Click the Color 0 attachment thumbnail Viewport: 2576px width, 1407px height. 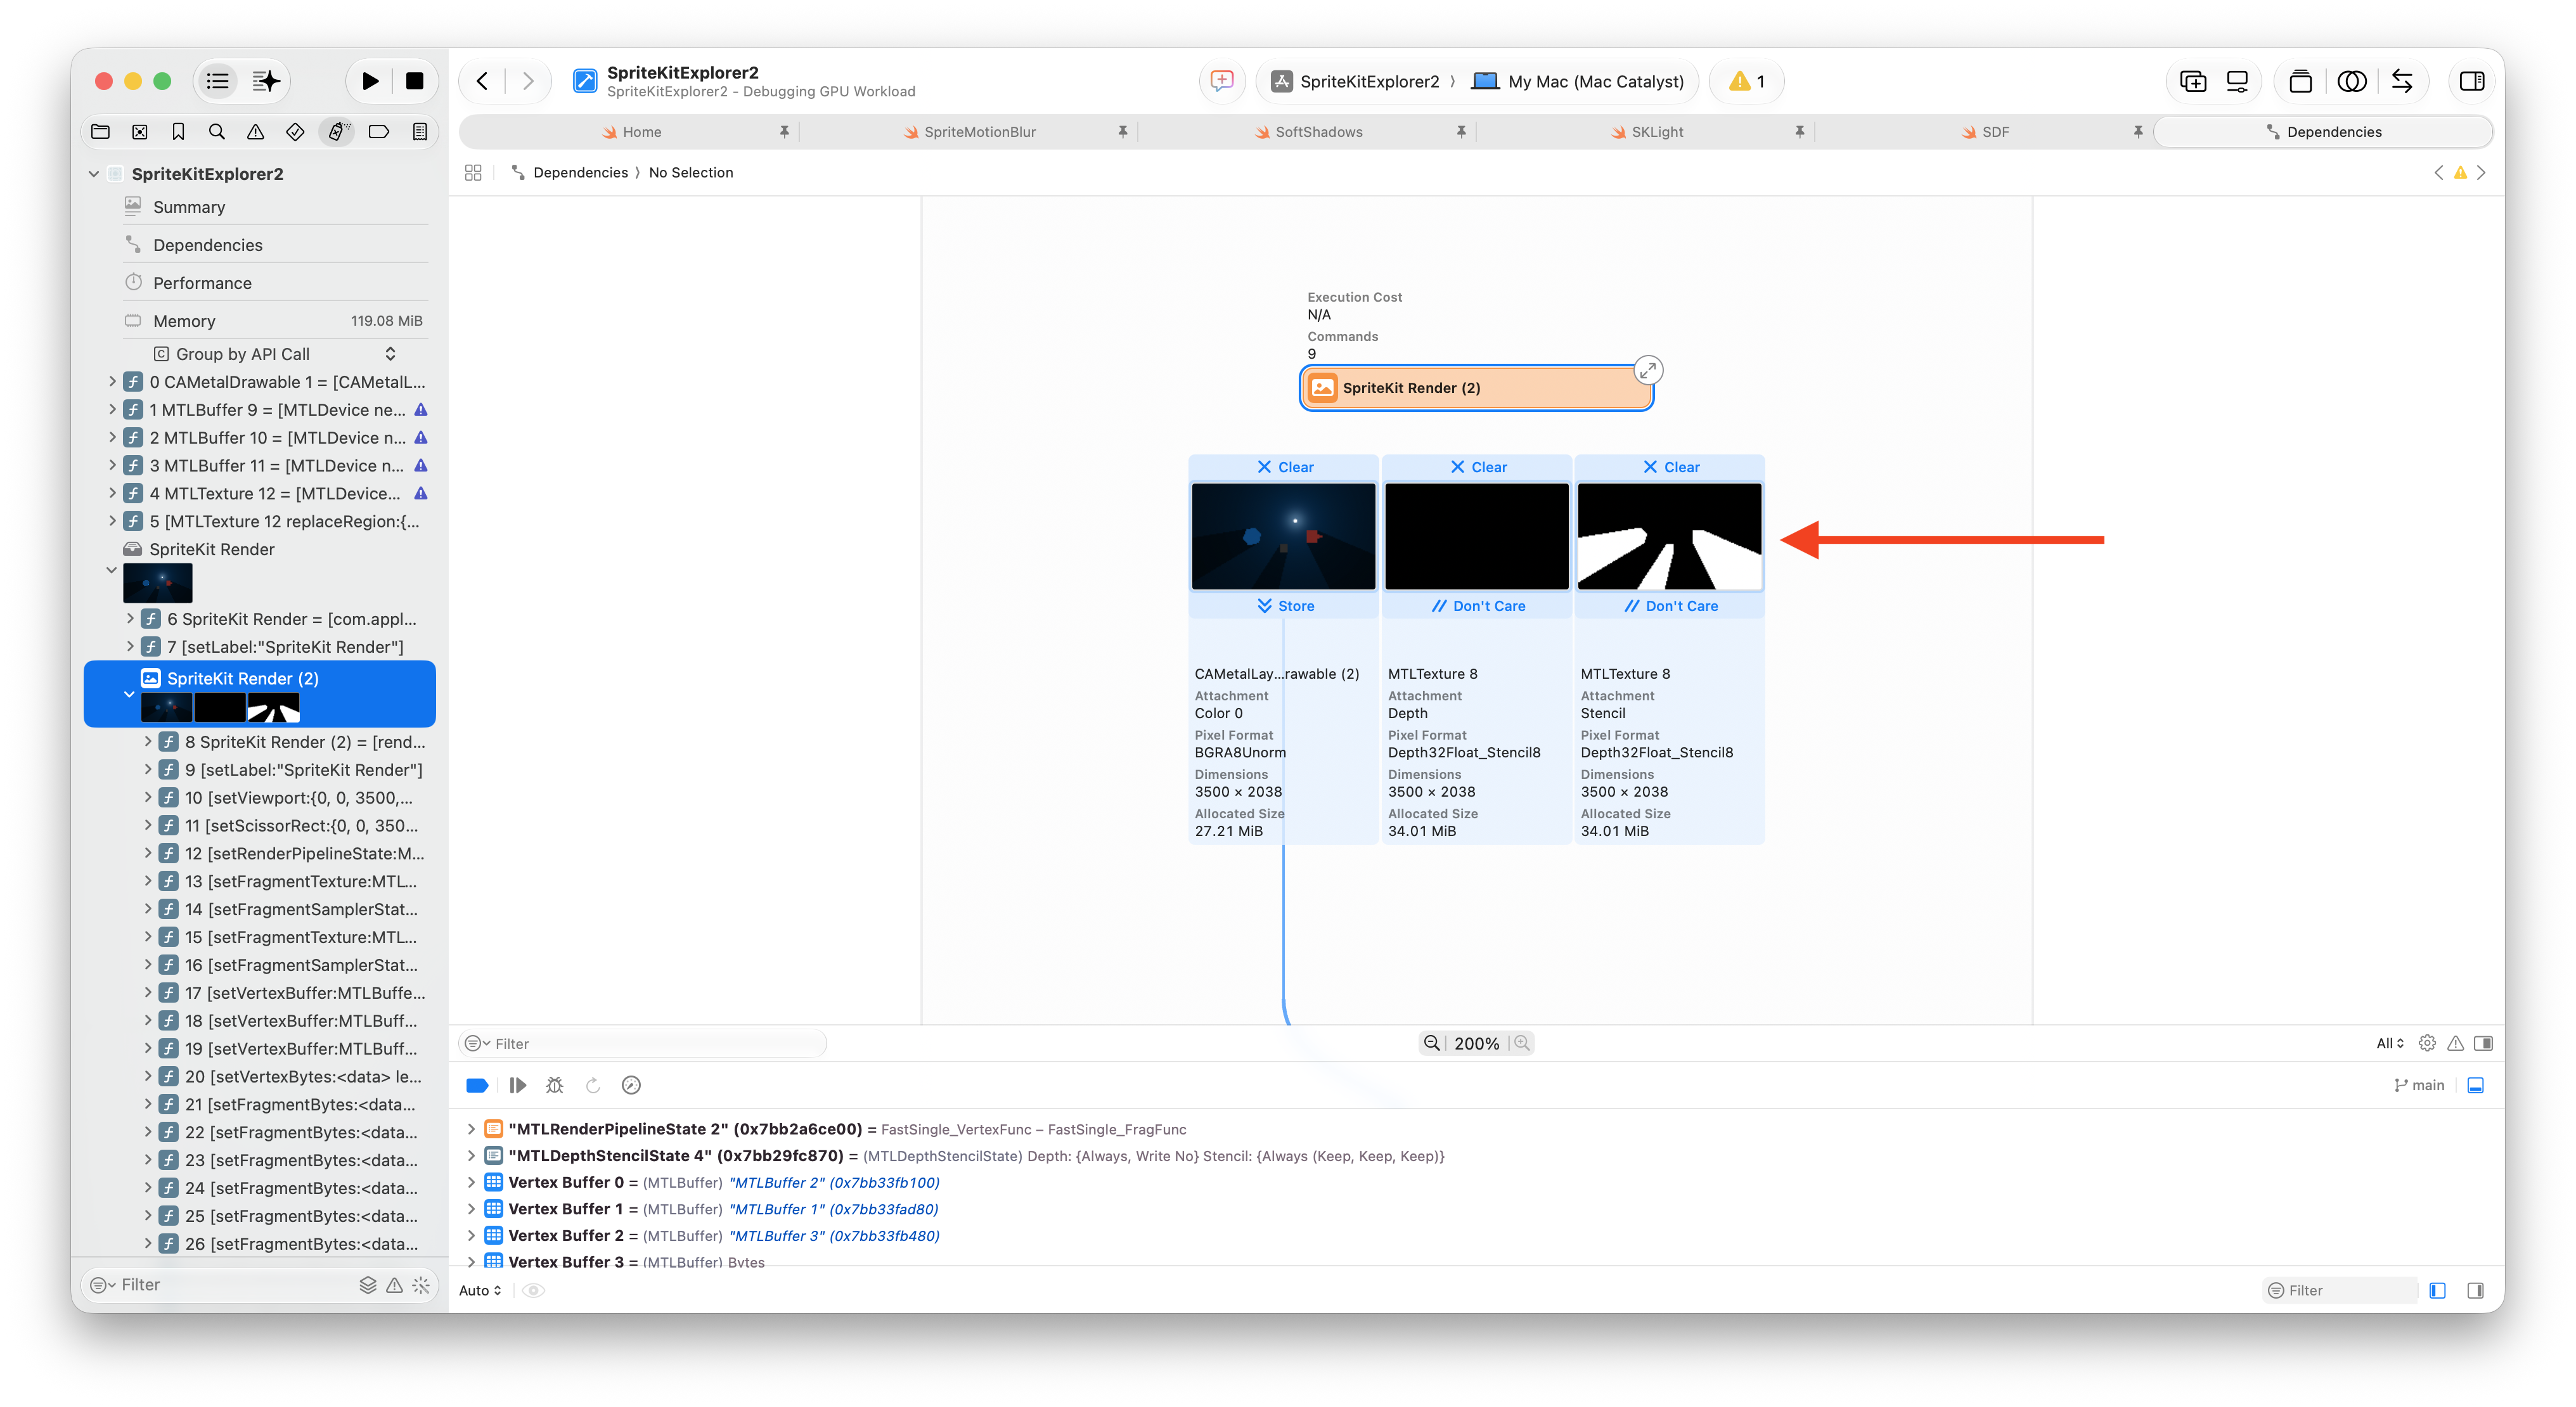coord(1283,536)
